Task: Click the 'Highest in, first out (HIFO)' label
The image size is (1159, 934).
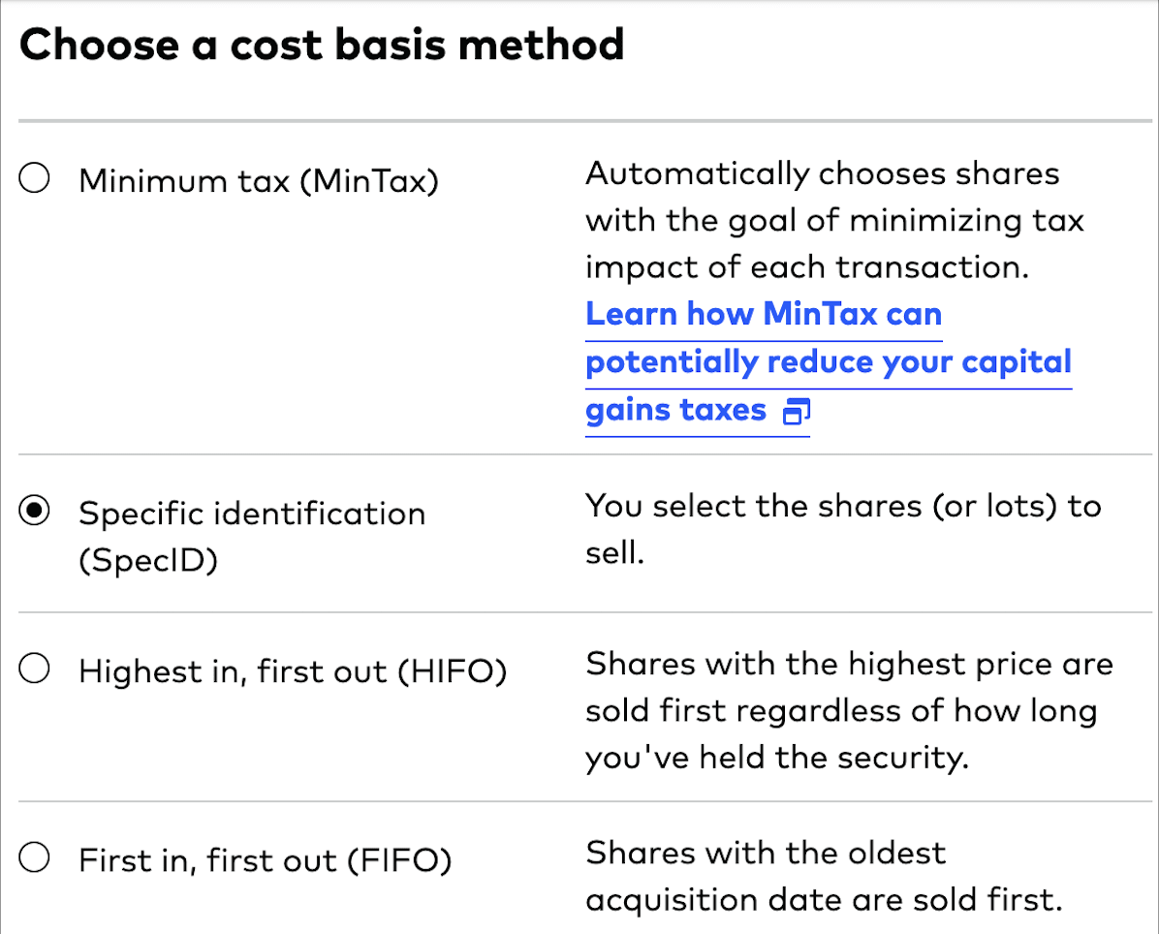Action: [293, 670]
